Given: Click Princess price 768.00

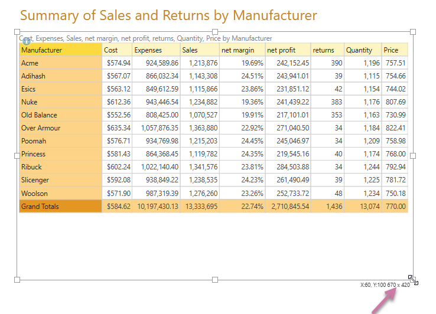Looking at the screenshot, I should [396, 154].
